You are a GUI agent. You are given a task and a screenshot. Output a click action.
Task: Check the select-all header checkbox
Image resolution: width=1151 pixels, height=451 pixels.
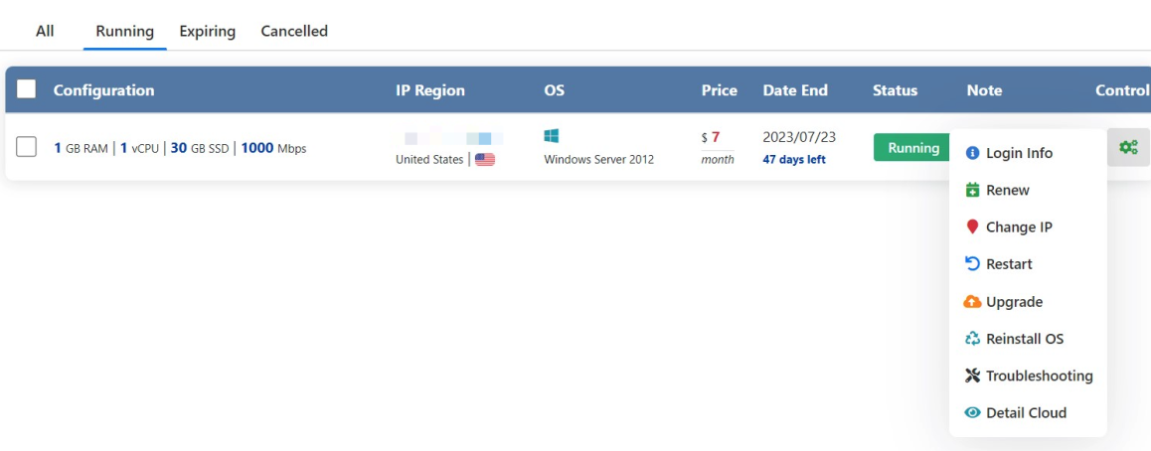coord(27,89)
